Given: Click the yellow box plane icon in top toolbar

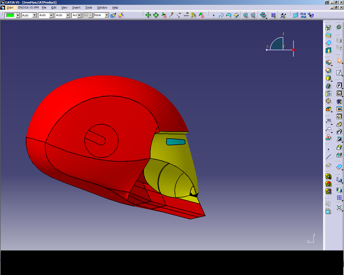Looking at the screenshot, I should coord(236,15).
